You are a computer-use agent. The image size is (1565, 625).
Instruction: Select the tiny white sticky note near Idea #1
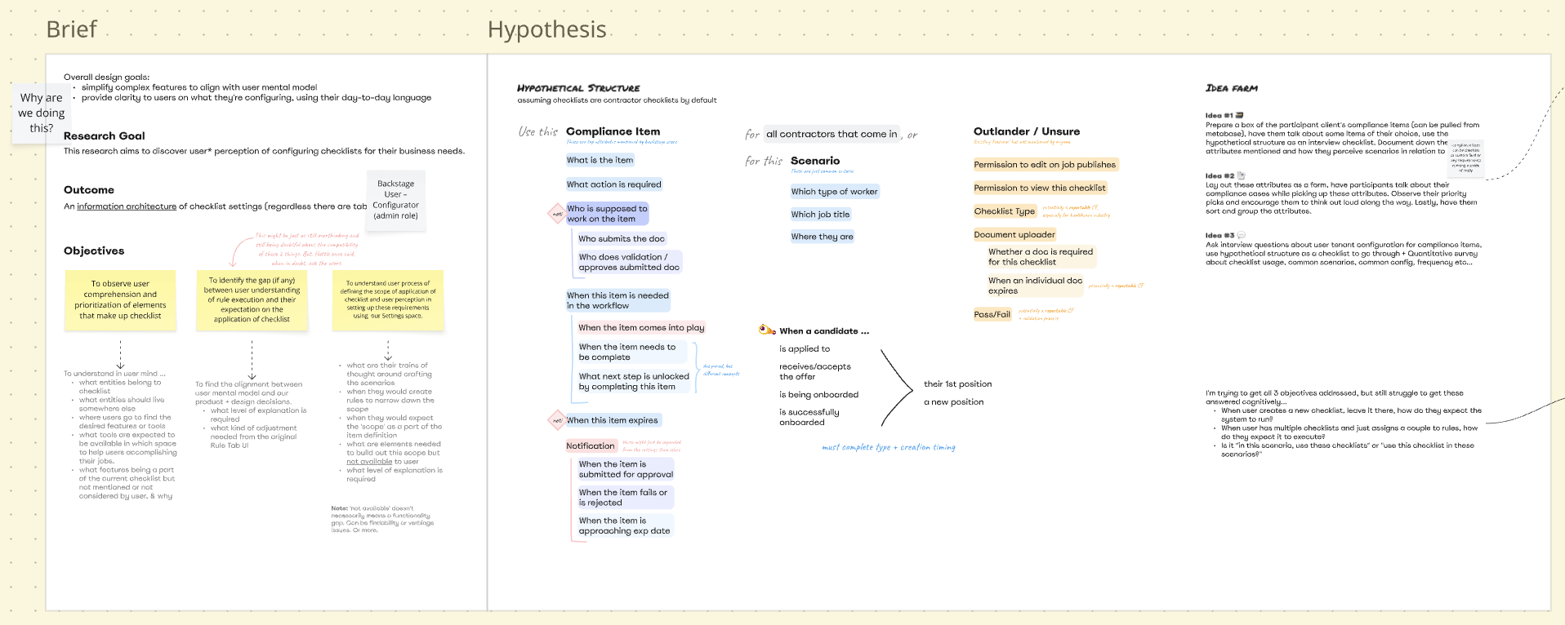1465,157
